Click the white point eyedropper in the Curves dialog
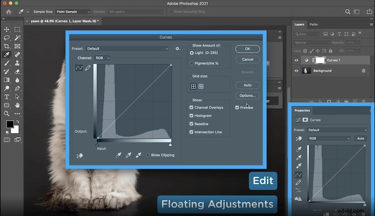Viewport: 375px width, 216px height. (138, 155)
